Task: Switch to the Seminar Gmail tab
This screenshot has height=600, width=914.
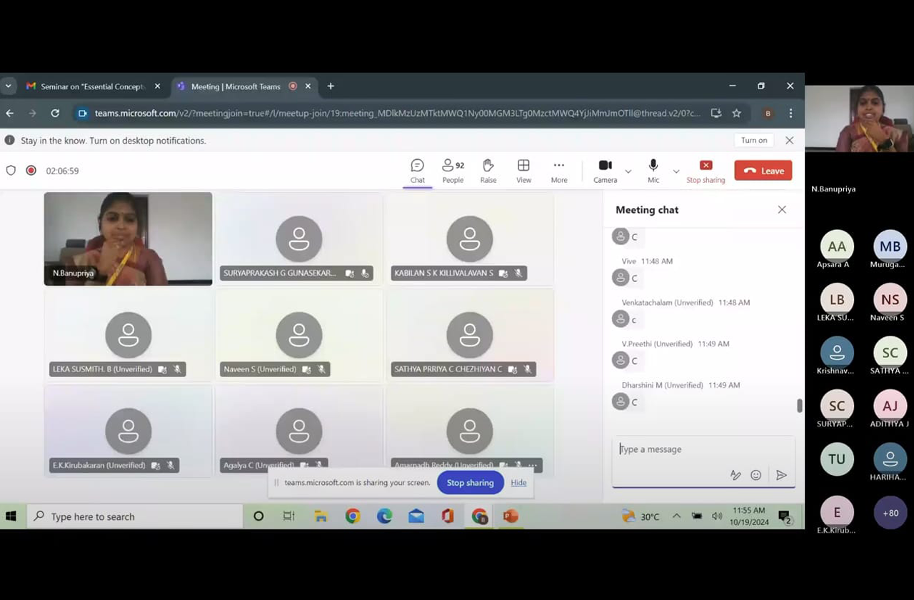Action: [x=92, y=86]
